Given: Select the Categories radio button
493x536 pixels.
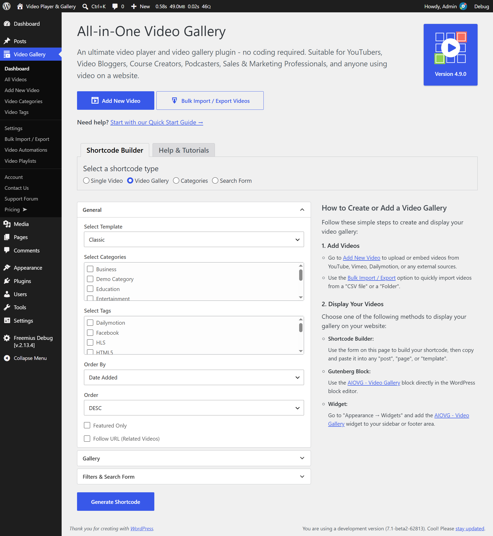Looking at the screenshot, I should [x=176, y=180].
